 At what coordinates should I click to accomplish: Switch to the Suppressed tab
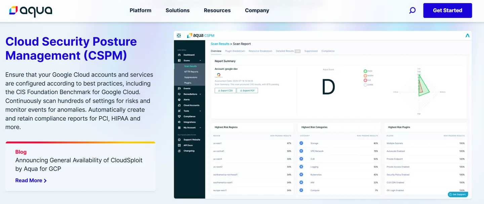pyautogui.click(x=311, y=51)
